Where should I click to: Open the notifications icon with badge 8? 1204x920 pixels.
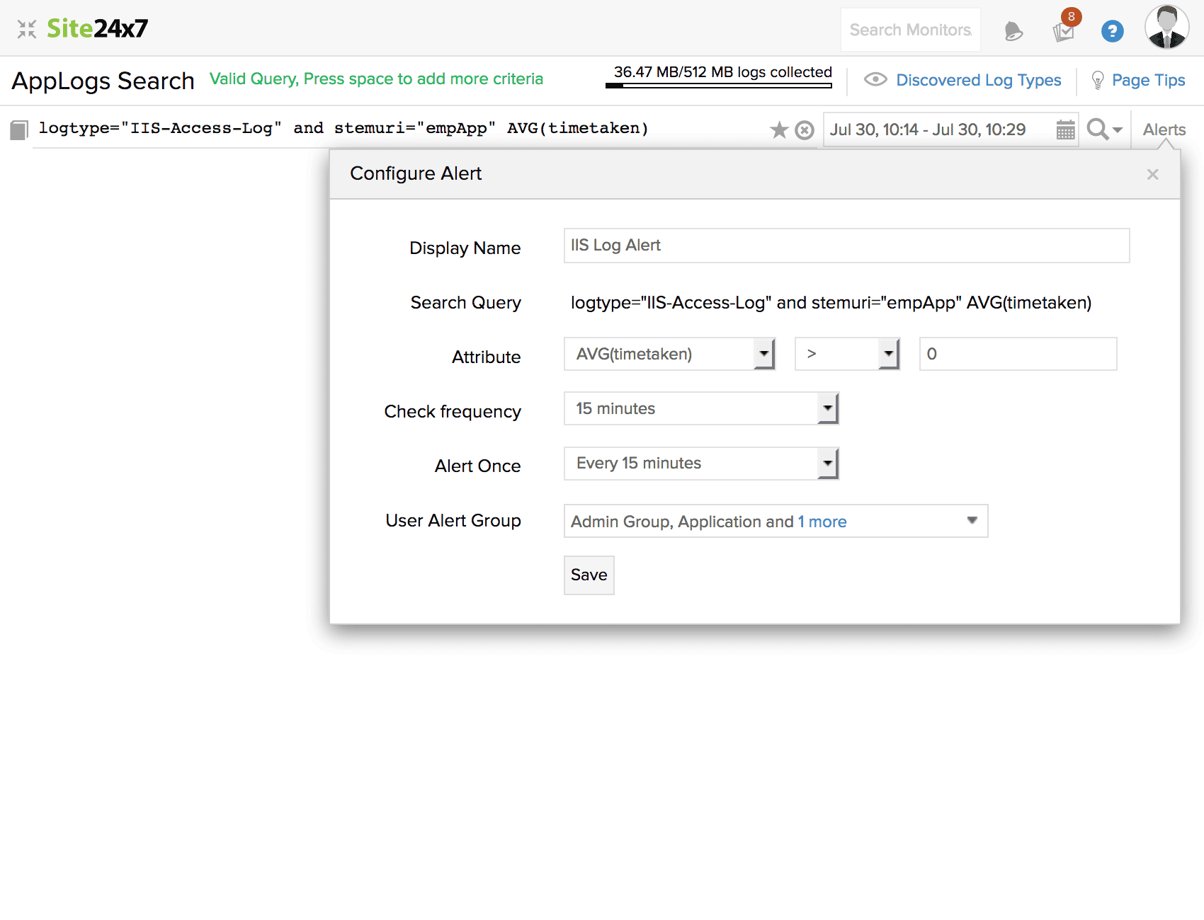(1064, 31)
